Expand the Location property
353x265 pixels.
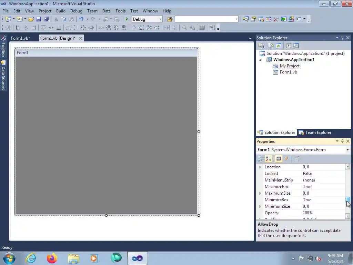(x=260, y=167)
